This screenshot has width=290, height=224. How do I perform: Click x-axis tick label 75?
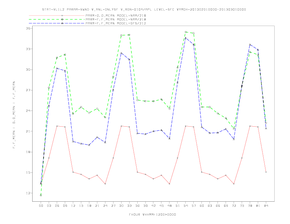tap(242, 206)
